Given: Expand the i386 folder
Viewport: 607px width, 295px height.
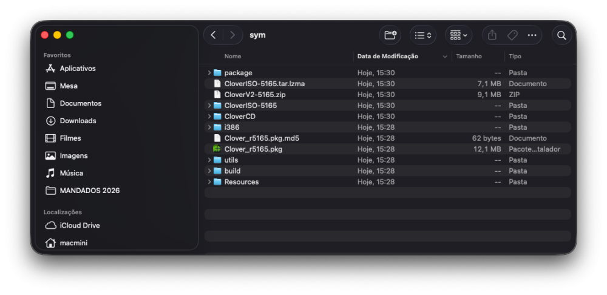Looking at the screenshot, I should [x=209, y=127].
